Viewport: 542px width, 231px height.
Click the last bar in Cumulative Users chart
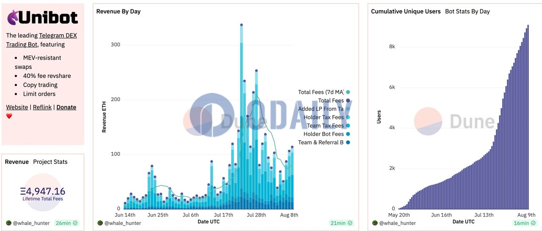pyautogui.click(x=528, y=117)
